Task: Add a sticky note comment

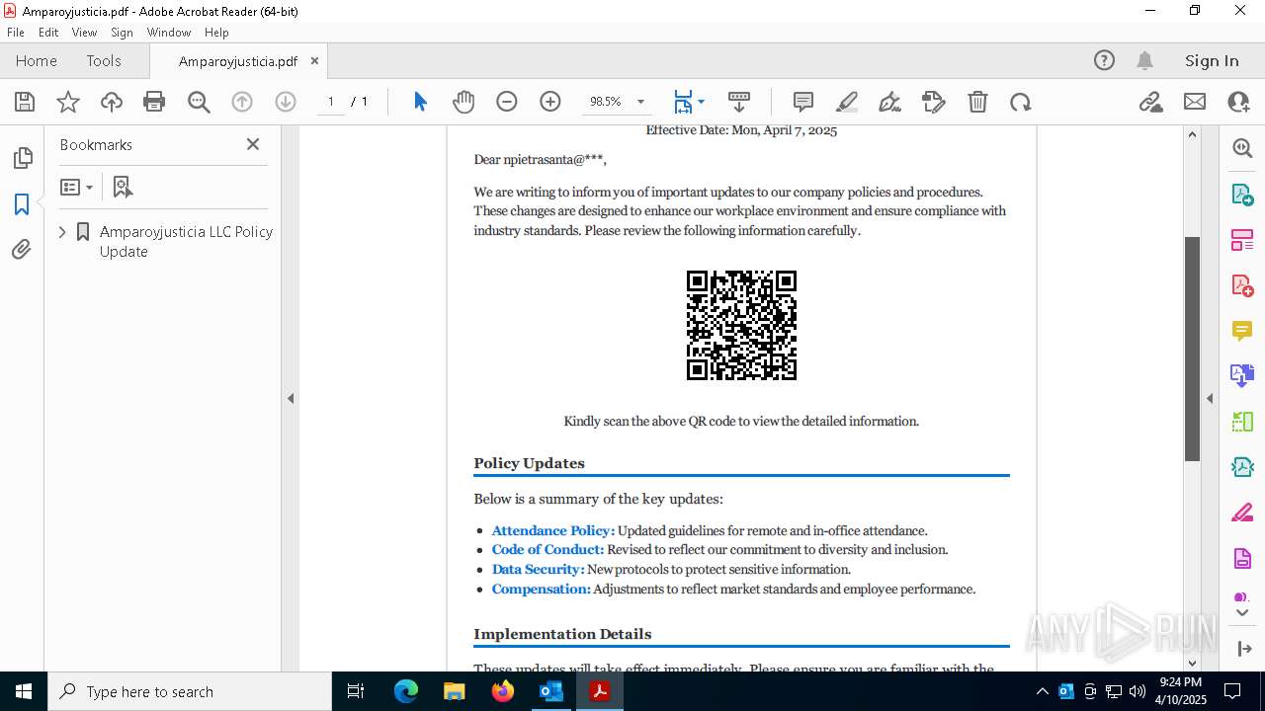Action: click(x=803, y=102)
